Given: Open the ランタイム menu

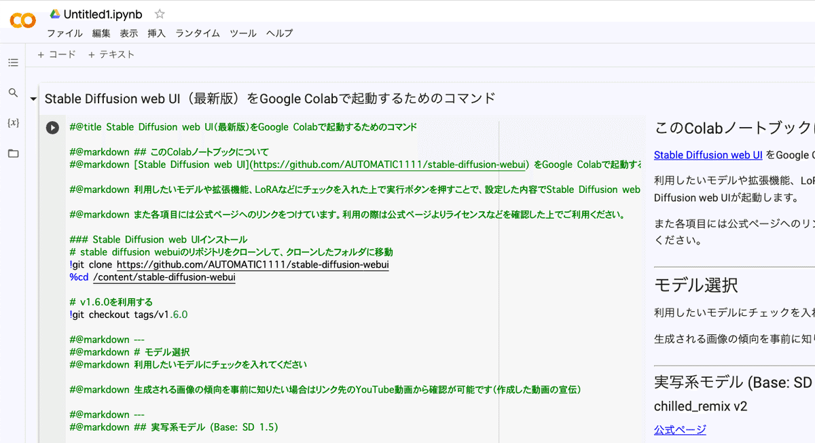Looking at the screenshot, I should [198, 33].
